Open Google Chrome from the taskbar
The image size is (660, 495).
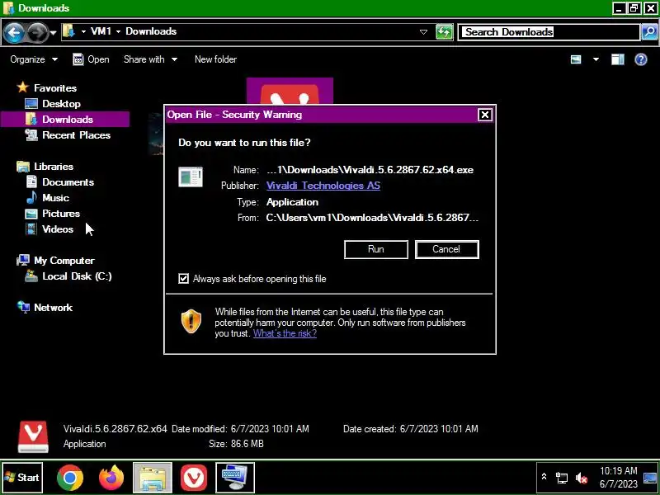click(x=70, y=478)
